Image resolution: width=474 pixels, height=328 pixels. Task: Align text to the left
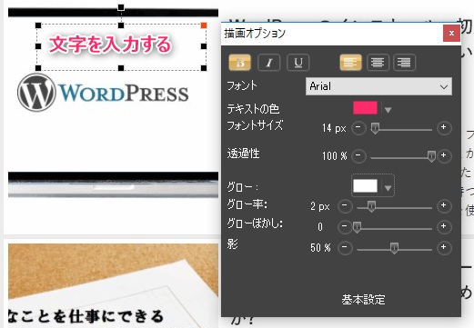[350, 63]
